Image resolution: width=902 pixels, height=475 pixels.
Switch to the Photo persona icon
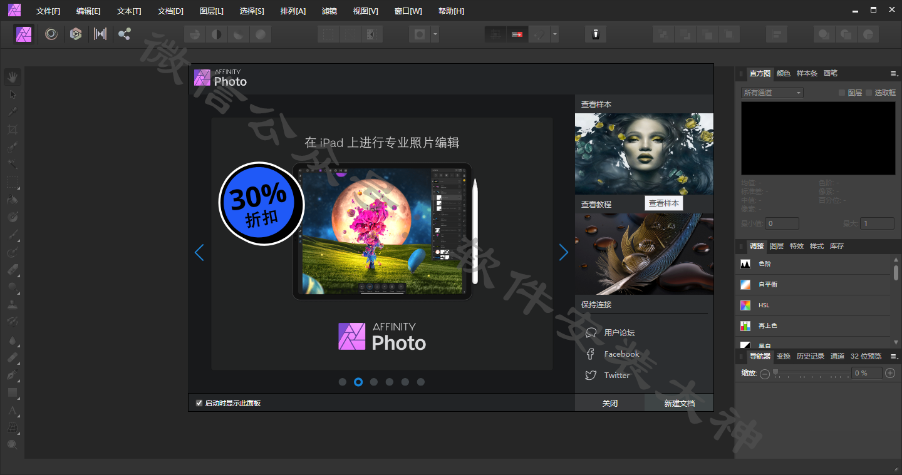pyautogui.click(x=24, y=34)
